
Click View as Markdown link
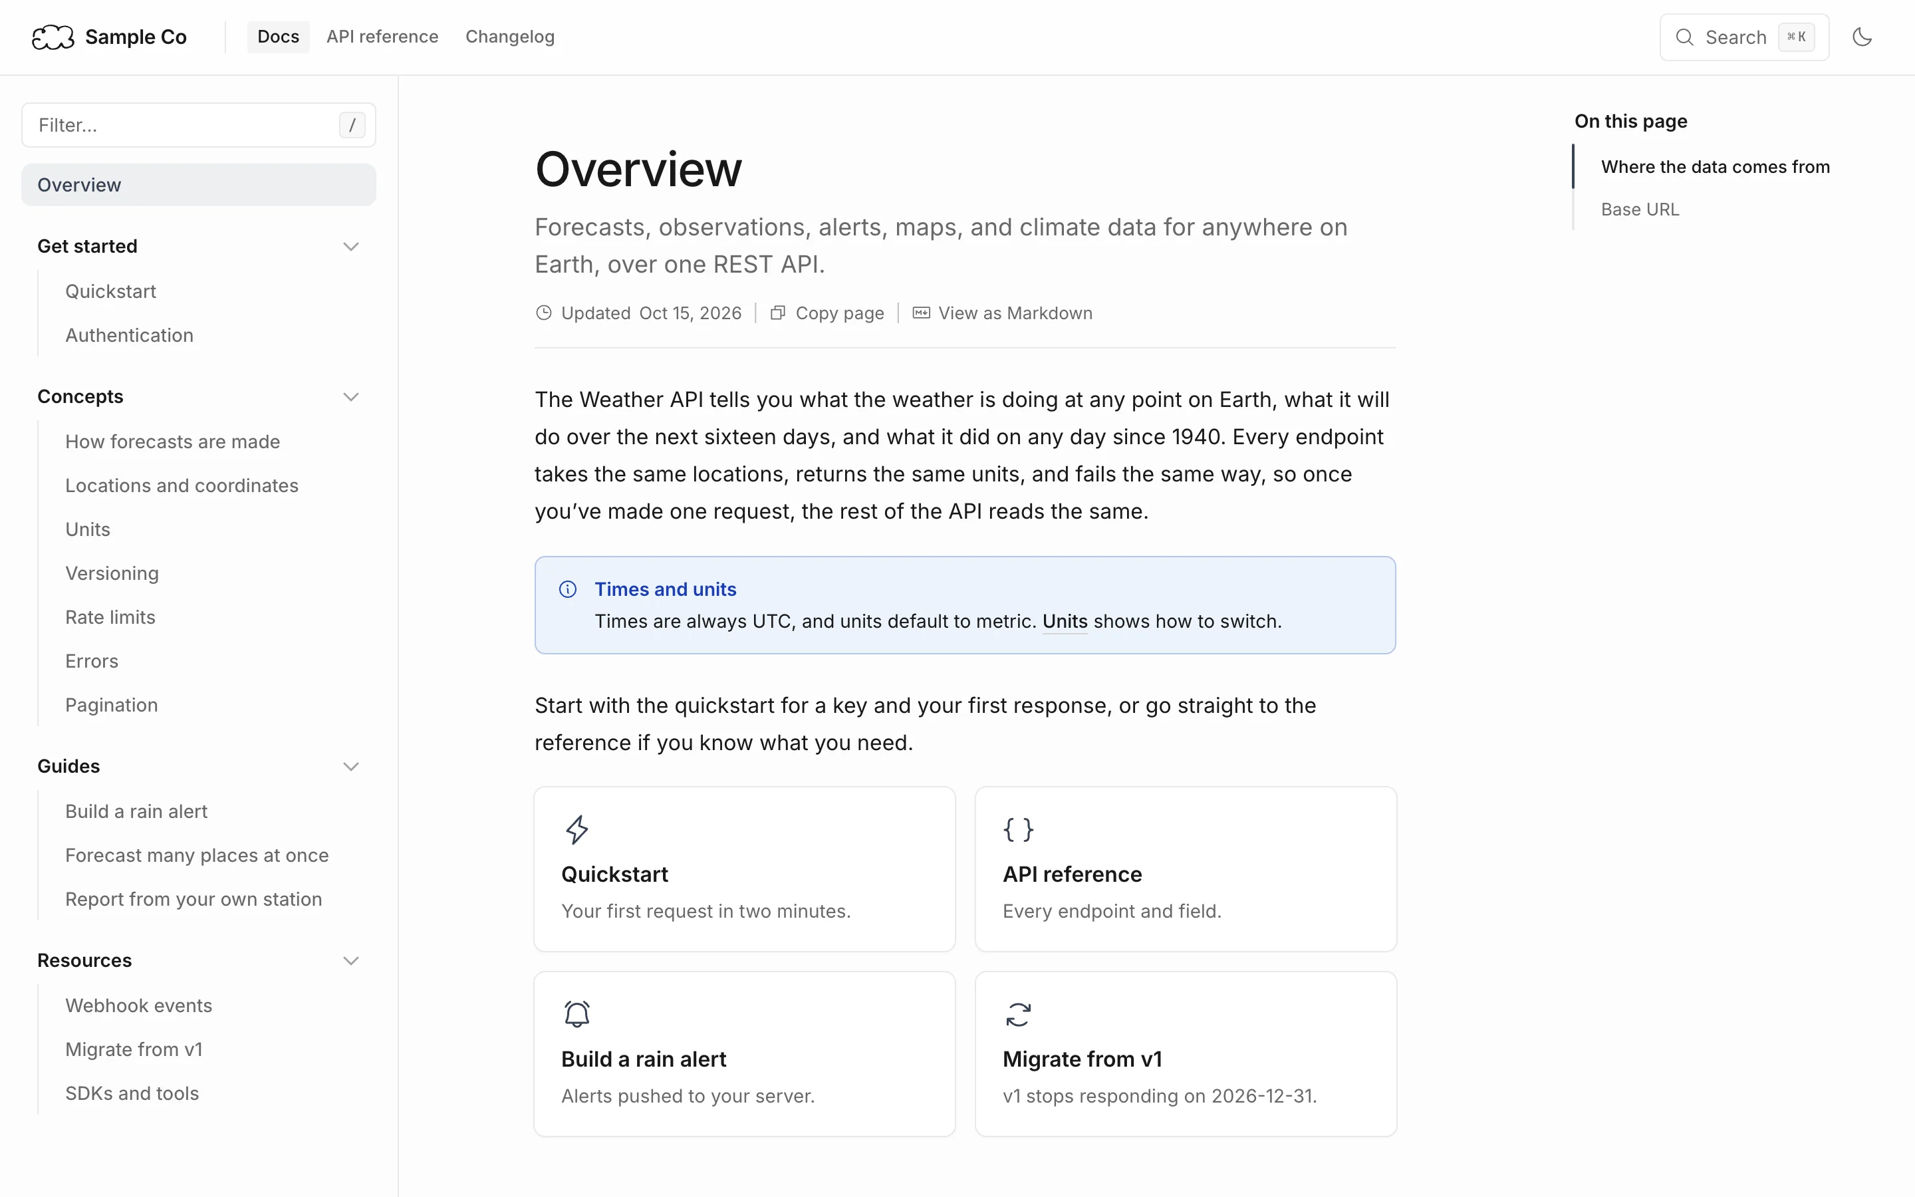(x=1003, y=313)
